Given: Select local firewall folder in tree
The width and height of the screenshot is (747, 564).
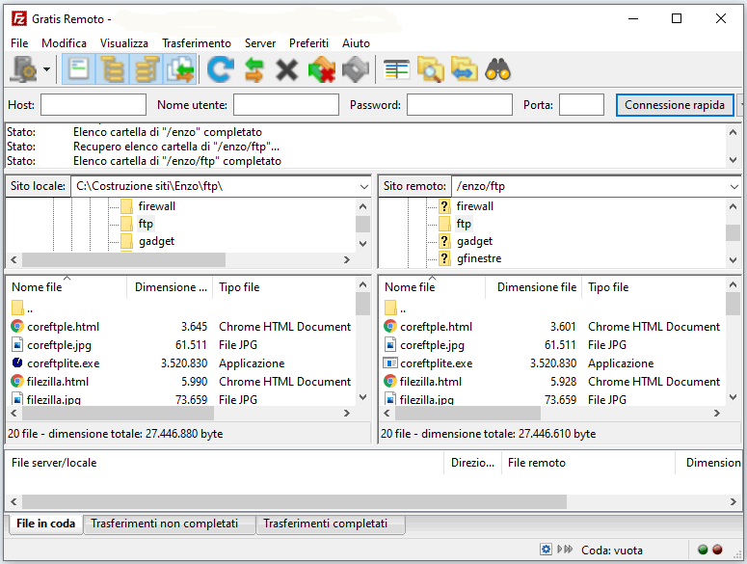Looking at the screenshot, I should [157, 206].
